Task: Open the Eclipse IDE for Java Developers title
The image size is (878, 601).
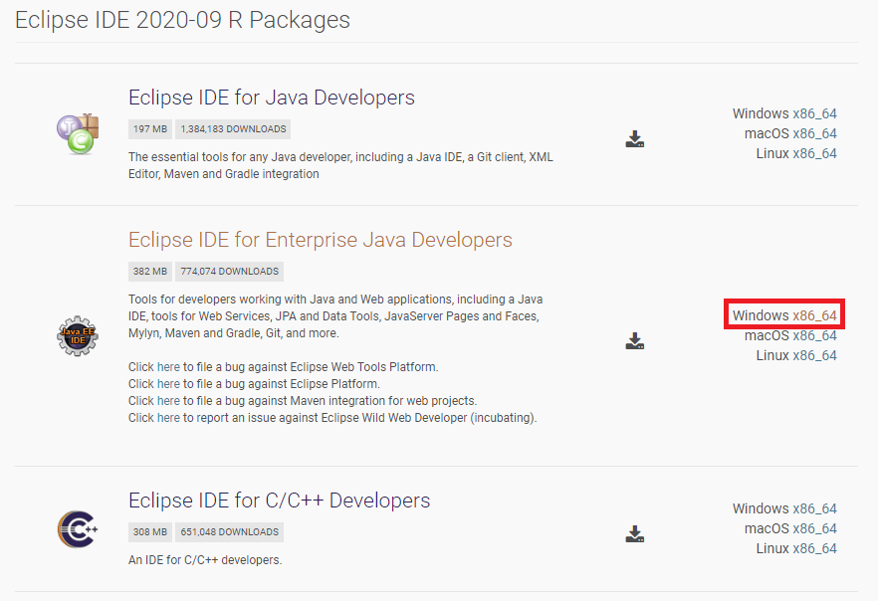Action: pos(272,98)
